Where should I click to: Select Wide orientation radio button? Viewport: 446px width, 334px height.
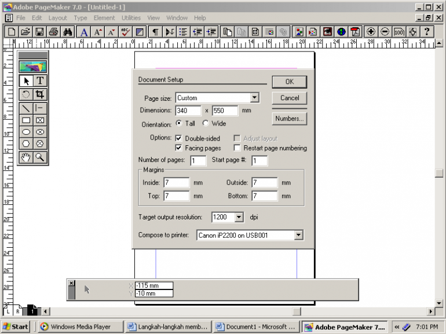tap(206, 123)
